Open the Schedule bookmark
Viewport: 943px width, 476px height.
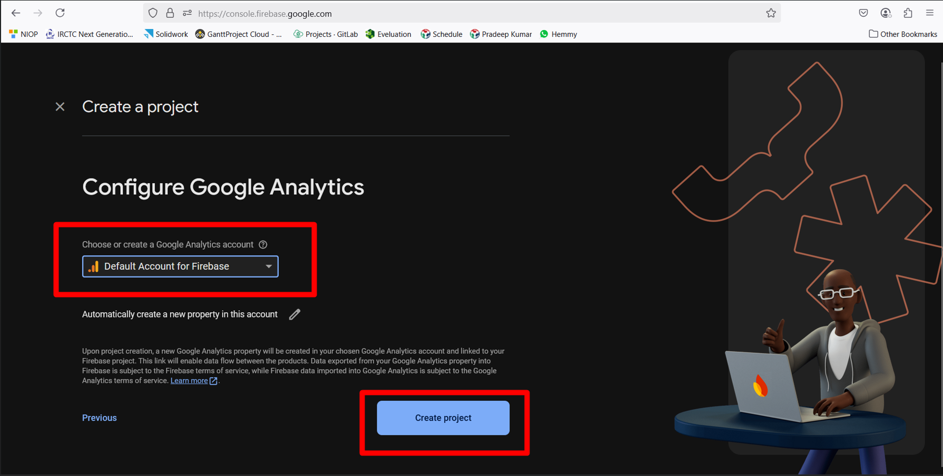(x=441, y=34)
